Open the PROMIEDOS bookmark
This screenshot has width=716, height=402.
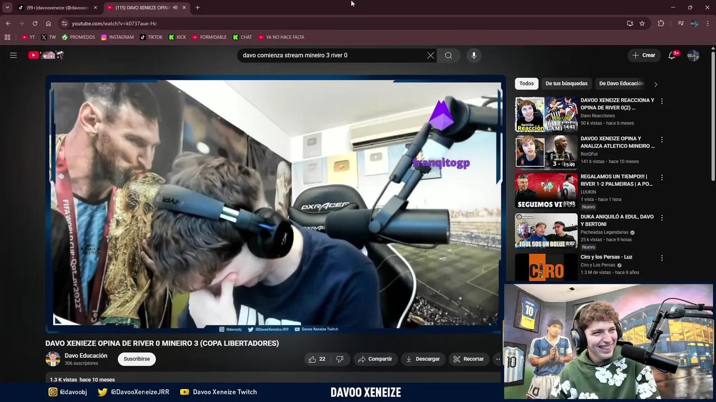click(x=79, y=37)
